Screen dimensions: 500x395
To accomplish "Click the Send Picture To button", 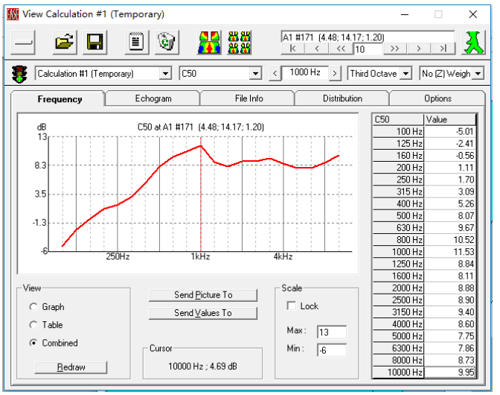I will tap(203, 295).
